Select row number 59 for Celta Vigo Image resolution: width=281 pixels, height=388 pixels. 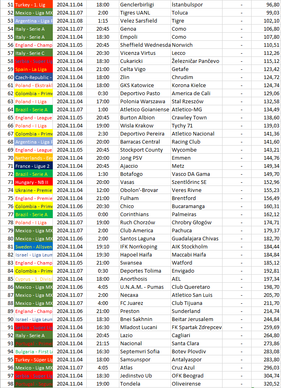coord(7,69)
